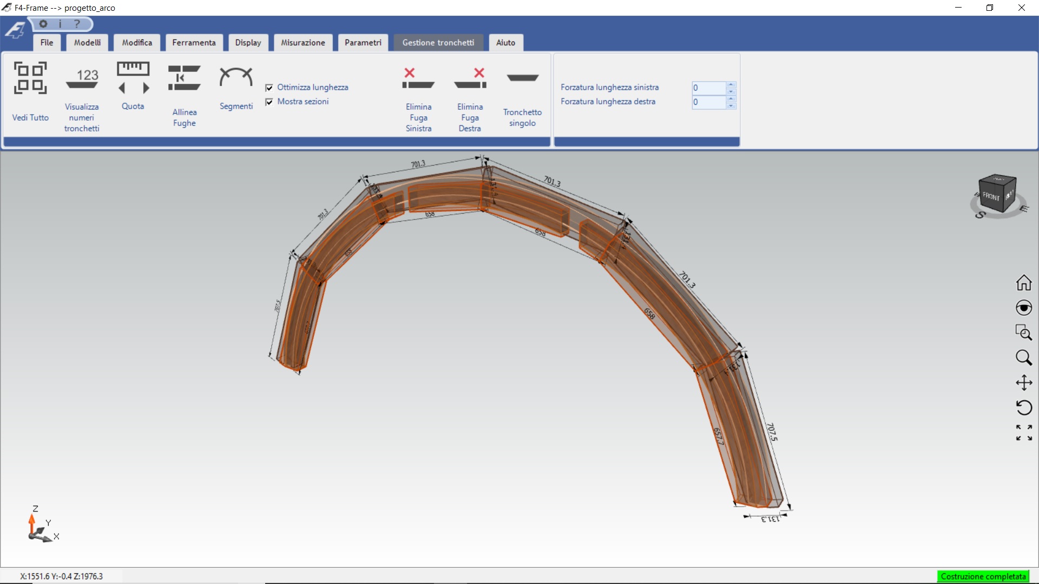Decrease Forzatura lunghezza destra value
Image resolution: width=1039 pixels, height=584 pixels.
[731, 105]
